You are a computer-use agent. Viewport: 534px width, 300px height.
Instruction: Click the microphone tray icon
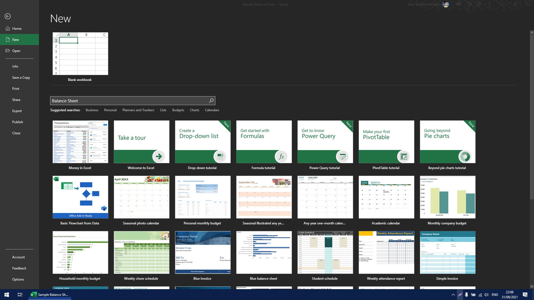pos(466,294)
